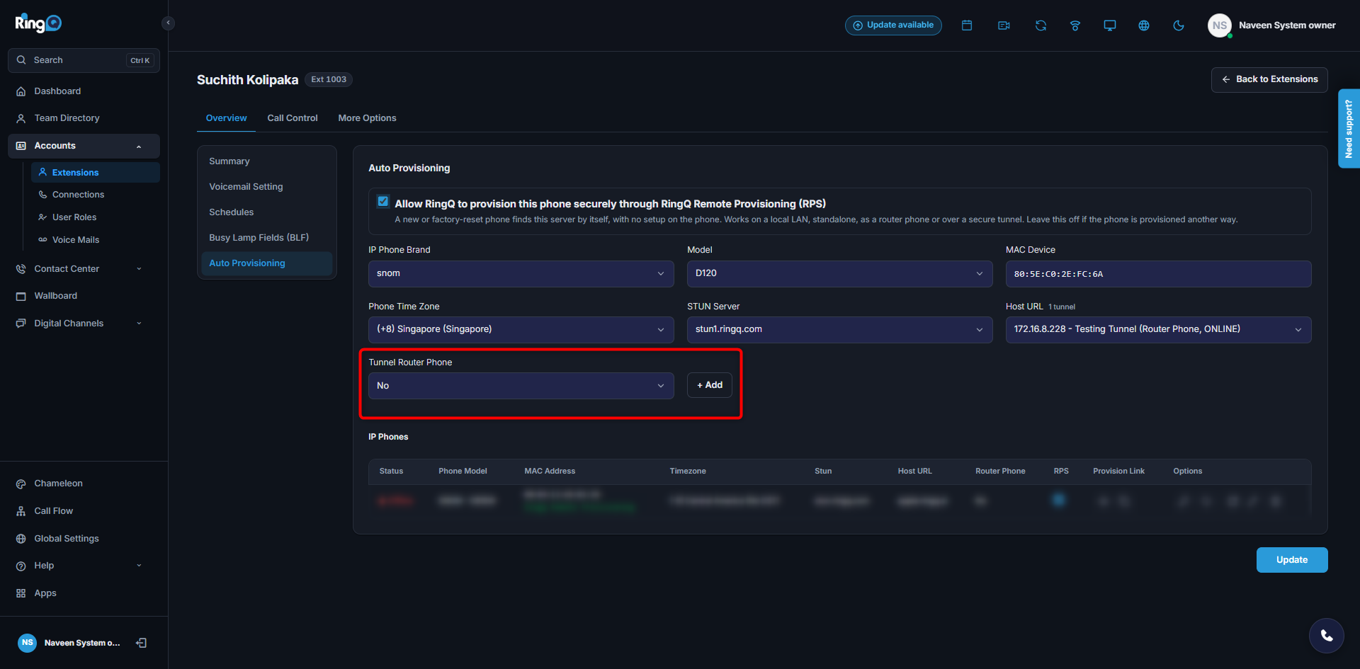Uncheck the Allow RingQ RPS provisioning checkbox
The width and height of the screenshot is (1360, 669).
pos(383,202)
